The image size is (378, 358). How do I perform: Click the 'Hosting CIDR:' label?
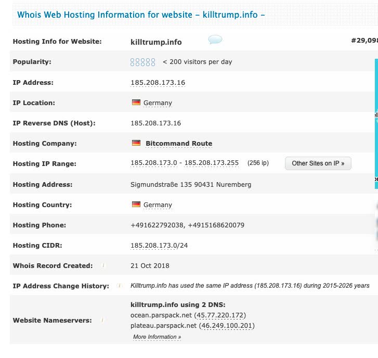pyautogui.click(x=37, y=245)
